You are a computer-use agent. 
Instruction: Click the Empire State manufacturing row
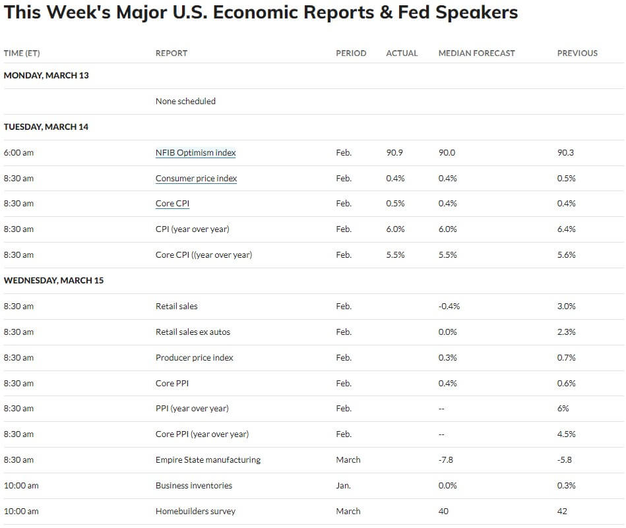click(313, 459)
